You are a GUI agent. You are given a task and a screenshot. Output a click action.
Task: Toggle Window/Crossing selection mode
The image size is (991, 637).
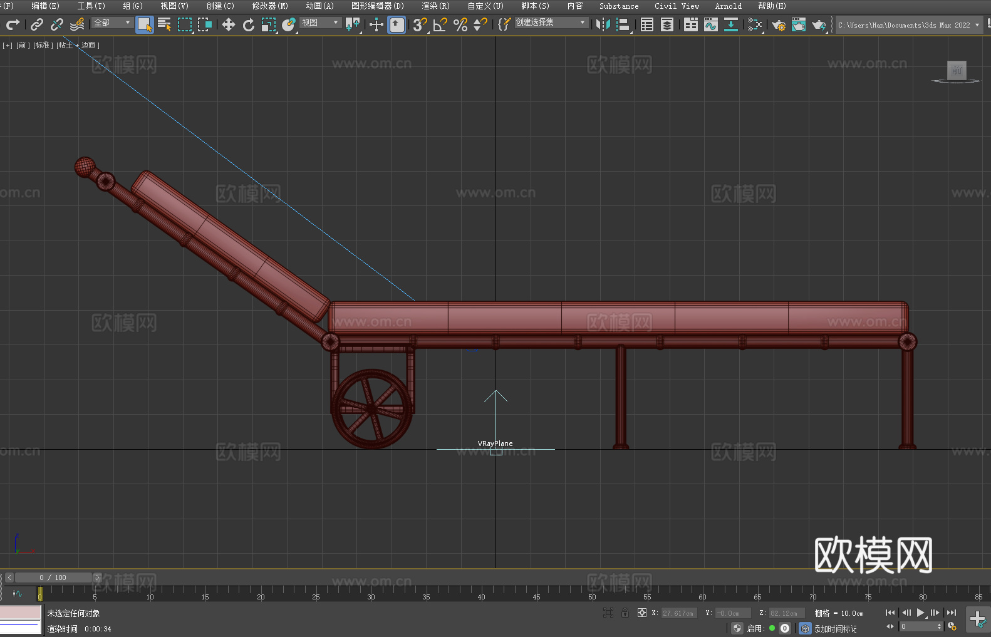pos(205,24)
